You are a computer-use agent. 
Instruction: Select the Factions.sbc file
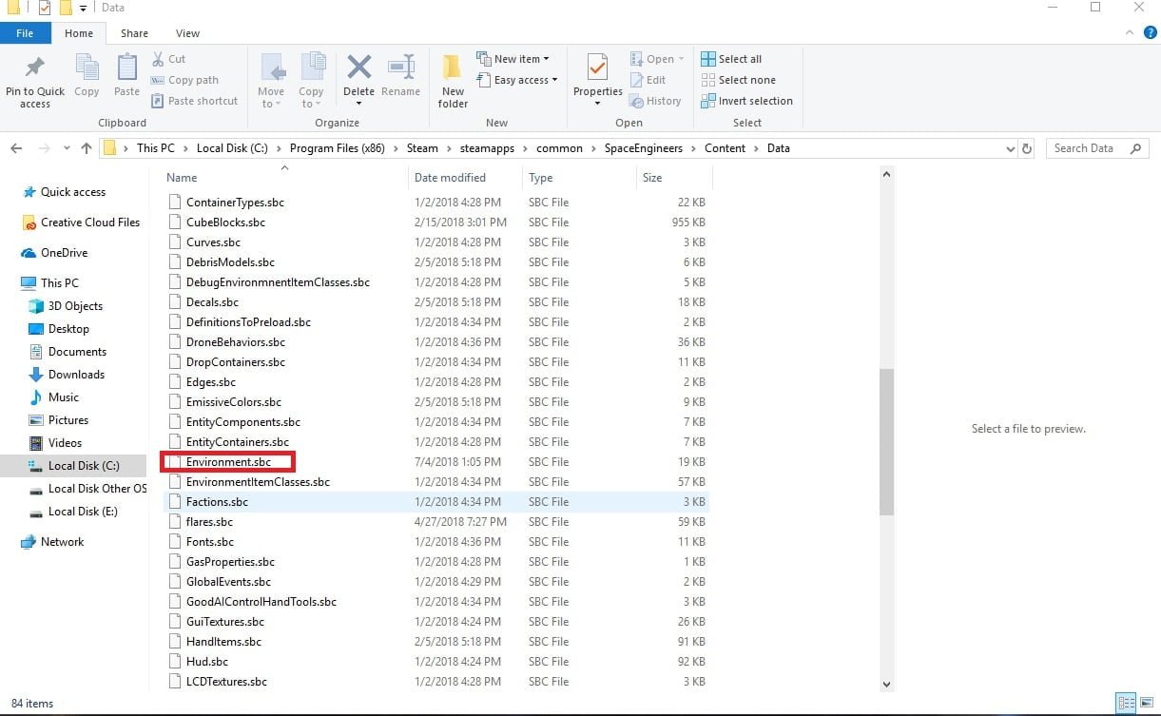coord(217,502)
